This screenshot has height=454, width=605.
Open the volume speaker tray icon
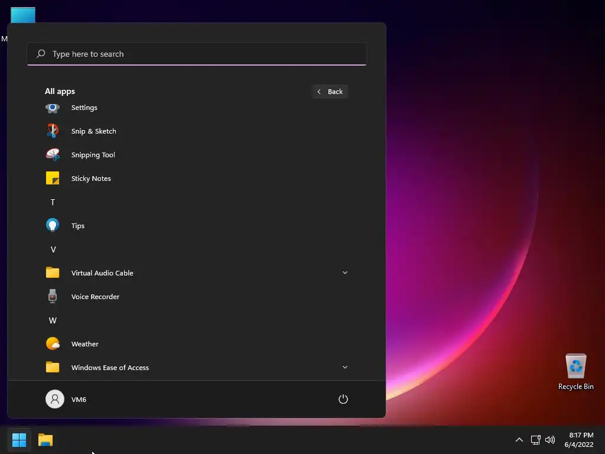(550, 440)
